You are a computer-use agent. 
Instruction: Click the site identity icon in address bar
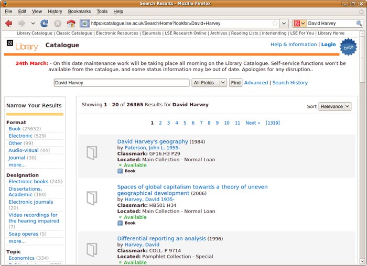[85, 24]
